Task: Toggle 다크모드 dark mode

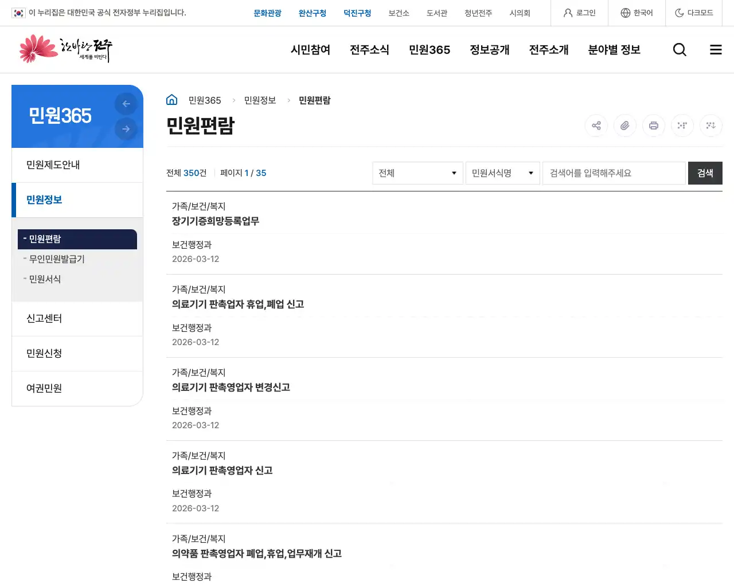Action: tap(694, 13)
